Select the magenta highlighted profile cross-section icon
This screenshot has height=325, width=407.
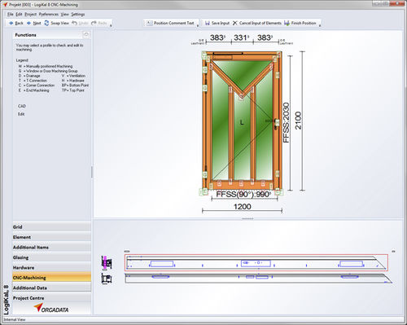pos(107,263)
